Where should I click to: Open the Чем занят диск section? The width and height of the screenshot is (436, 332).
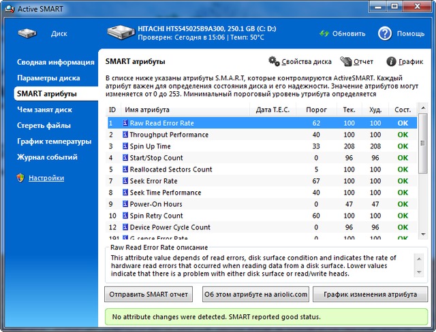pos(46,110)
